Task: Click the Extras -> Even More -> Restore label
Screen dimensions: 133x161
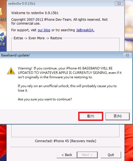Action: [38, 38]
